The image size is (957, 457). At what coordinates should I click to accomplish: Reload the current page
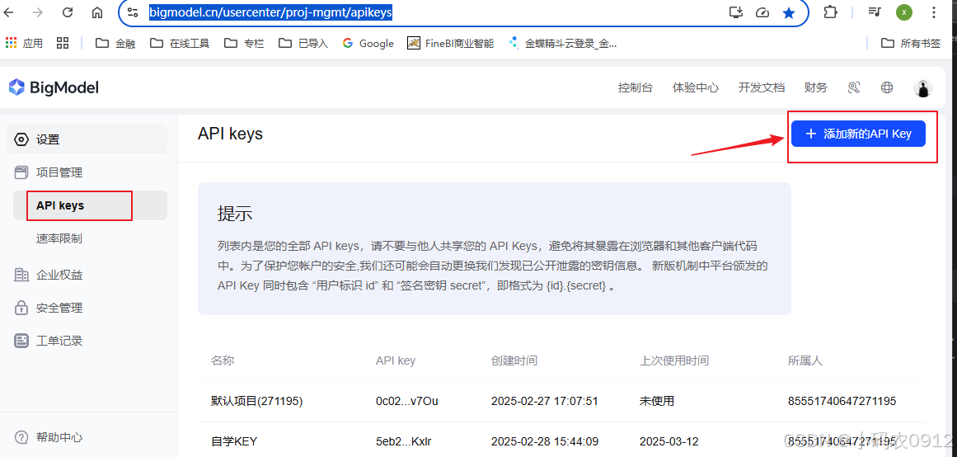[68, 12]
